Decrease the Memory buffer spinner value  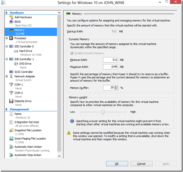click(x=116, y=89)
